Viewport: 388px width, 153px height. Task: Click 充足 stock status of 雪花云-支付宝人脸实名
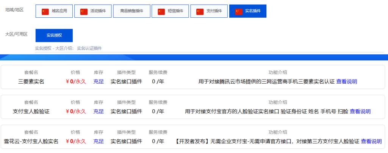pyautogui.click(x=99, y=141)
